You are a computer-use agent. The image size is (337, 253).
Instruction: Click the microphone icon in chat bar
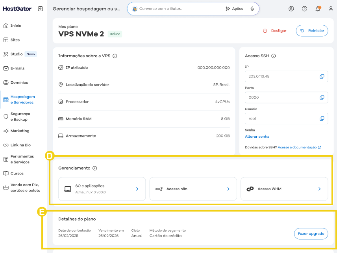pos(252,9)
